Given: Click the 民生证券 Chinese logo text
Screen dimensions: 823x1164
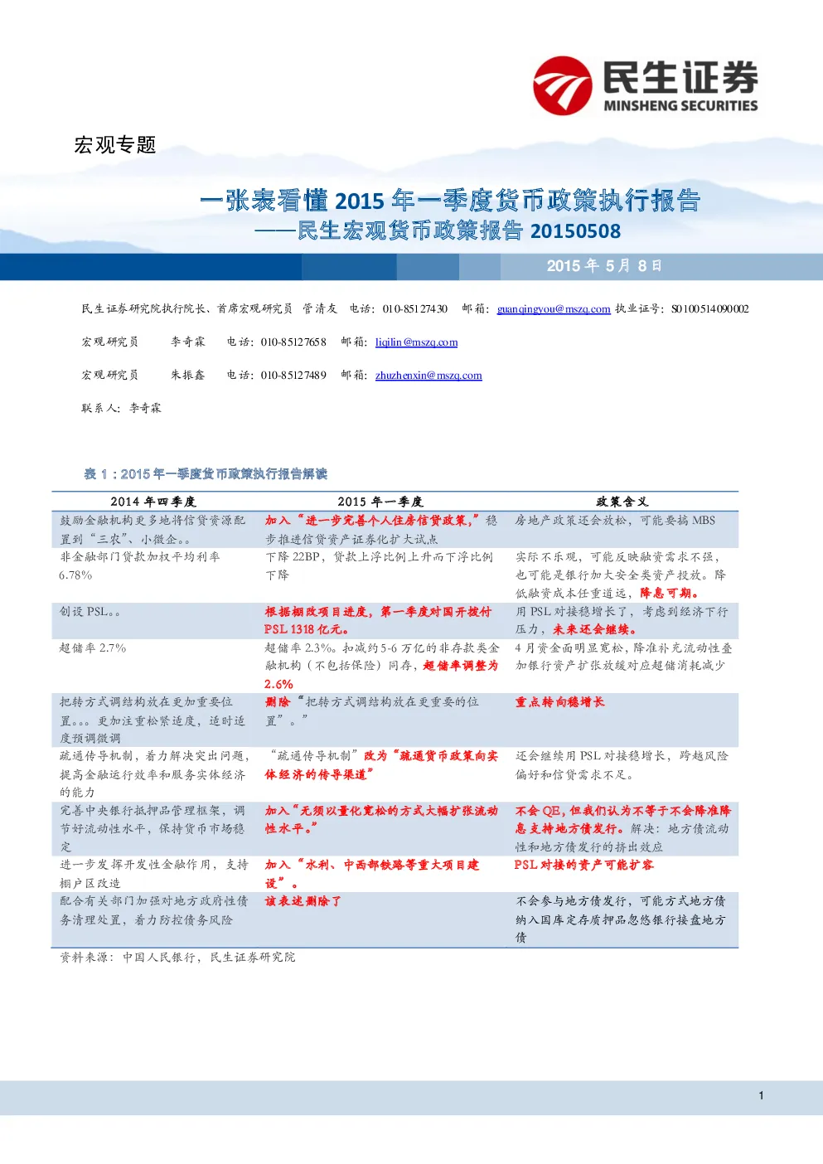Looking at the screenshot, I should pos(680,78).
